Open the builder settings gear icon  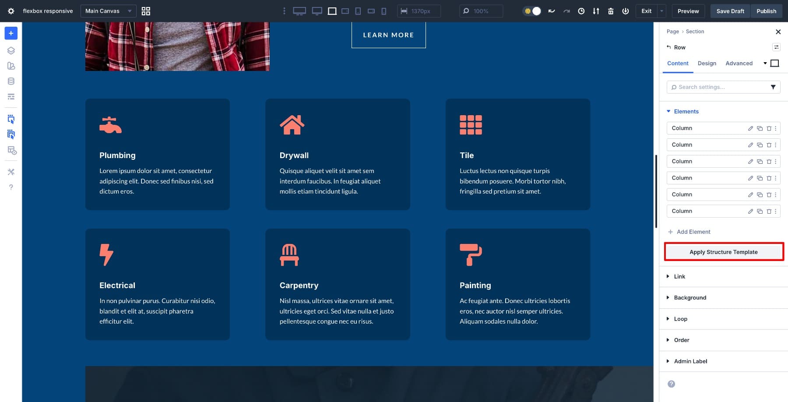11,11
